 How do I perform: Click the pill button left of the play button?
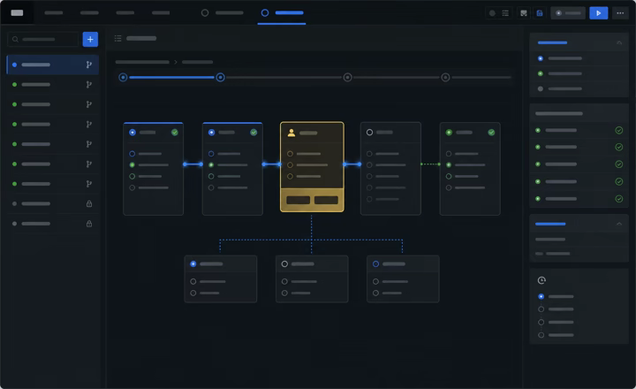[568, 13]
